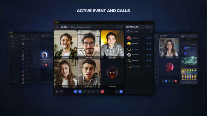This screenshot has width=207, height=116.
Task: Click the left icon of the pair beside the PARTICIPANTS title
Action: [147, 27]
